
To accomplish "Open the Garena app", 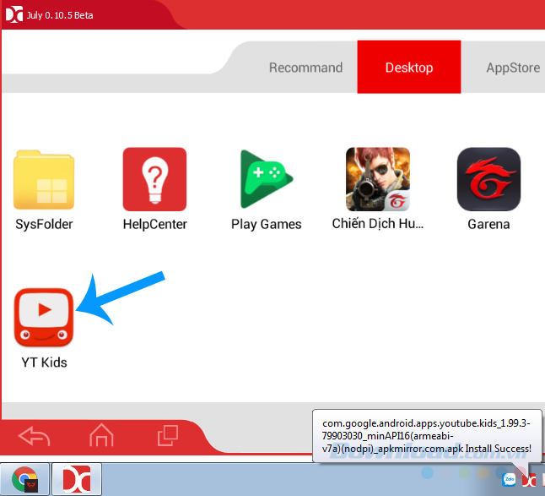I will pos(488,179).
